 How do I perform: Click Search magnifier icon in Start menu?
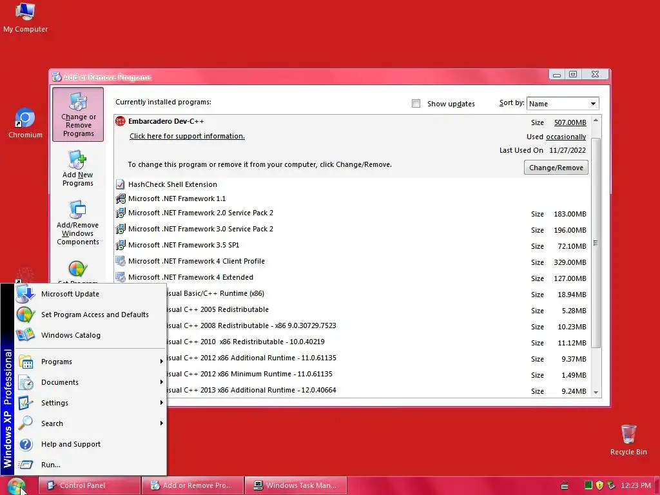click(x=26, y=423)
